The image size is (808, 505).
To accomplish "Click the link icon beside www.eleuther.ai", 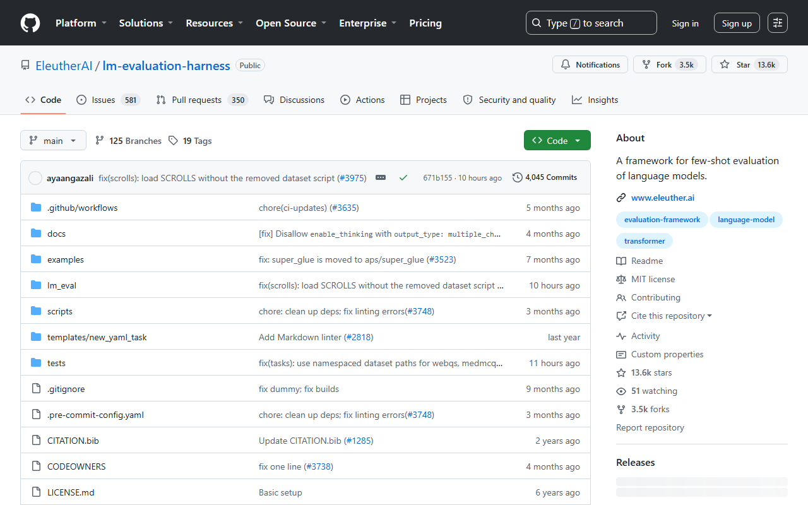I will (621, 198).
